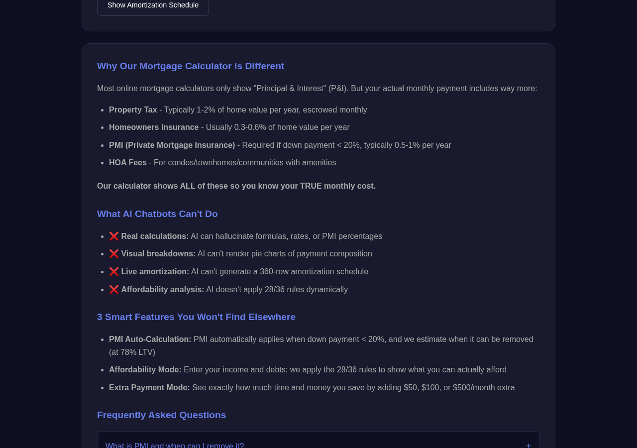Viewport: 637px width, 448px height.
Task: Open the 'What is PMI' FAQ question
Action: point(175,445)
